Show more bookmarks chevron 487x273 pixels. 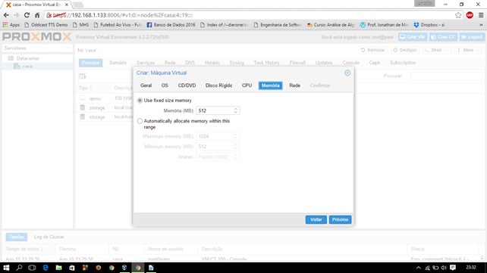tap(481, 25)
